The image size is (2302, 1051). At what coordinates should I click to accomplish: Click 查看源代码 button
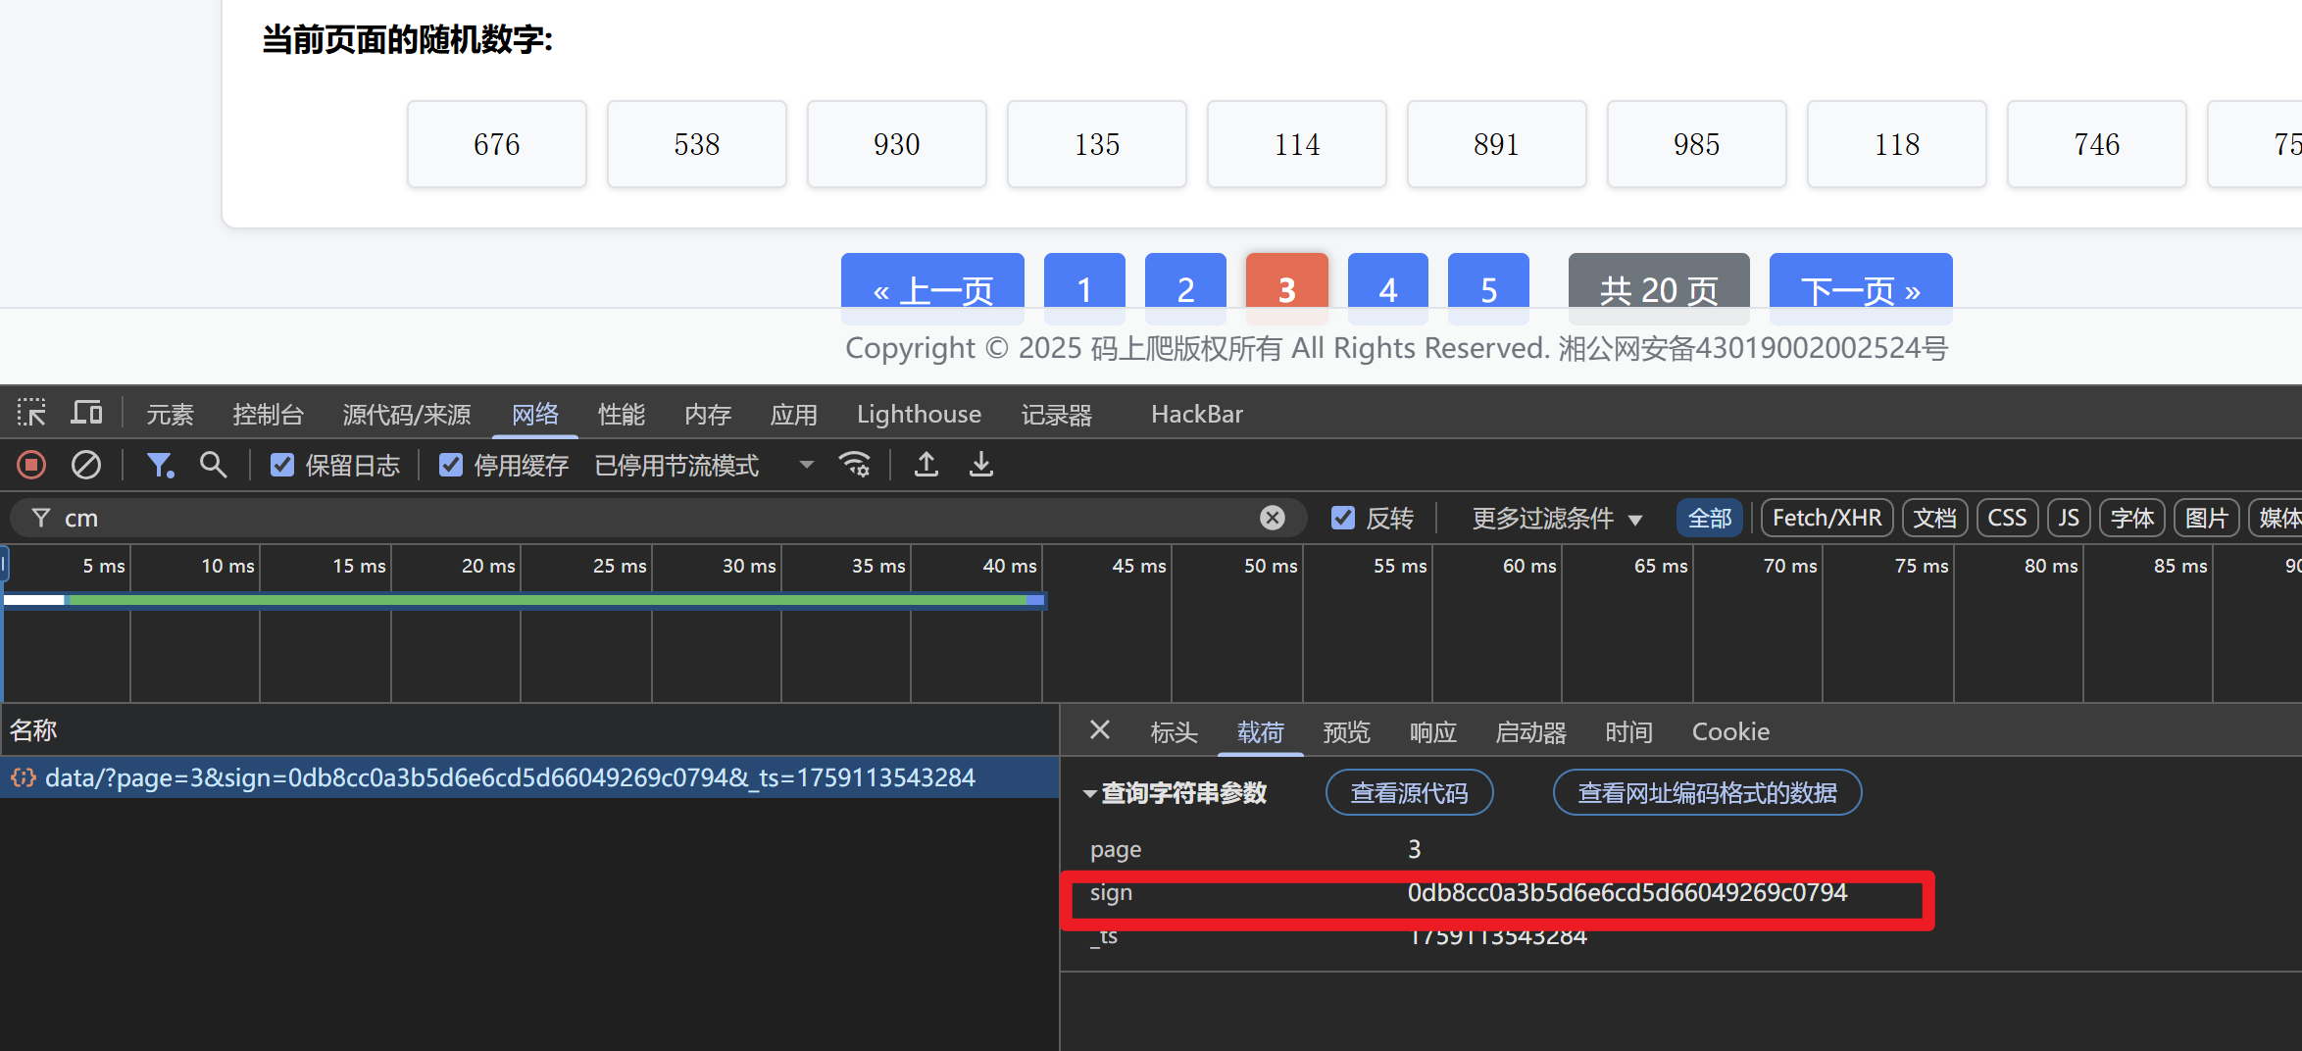(1410, 792)
